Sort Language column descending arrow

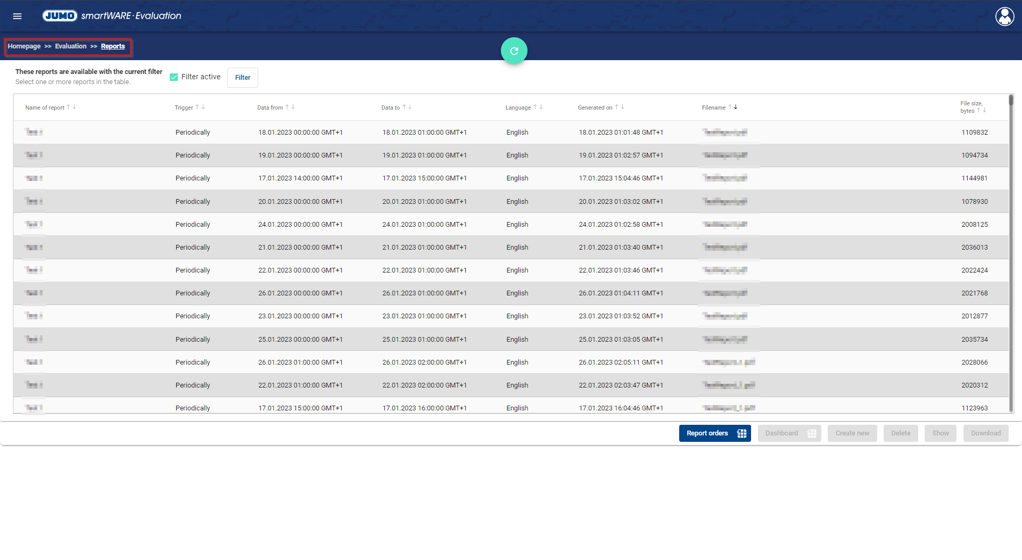(x=541, y=107)
